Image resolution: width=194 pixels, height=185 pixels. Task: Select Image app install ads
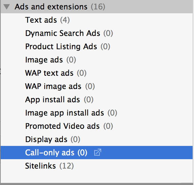click(x=71, y=113)
